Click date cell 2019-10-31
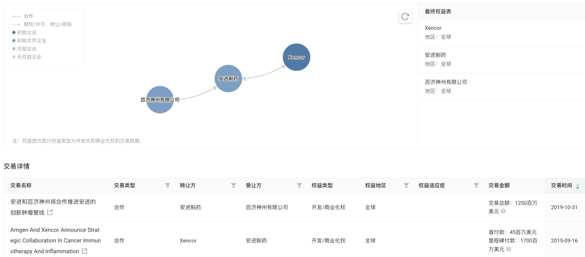This screenshot has height=257, width=585. point(564,207)
